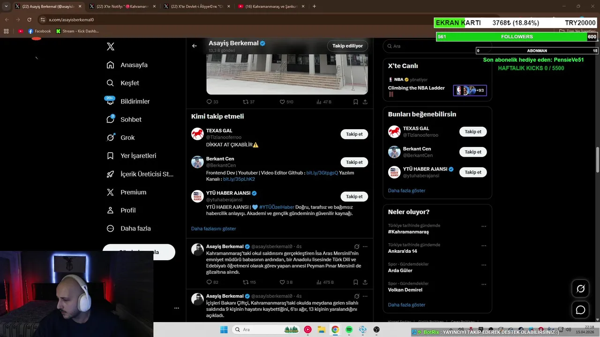Follow YTÜ HABER AJANSI in Kimi takip etmeli
Image resolution: width=600 pixels, height=337 pixels.
coord(354,197)
